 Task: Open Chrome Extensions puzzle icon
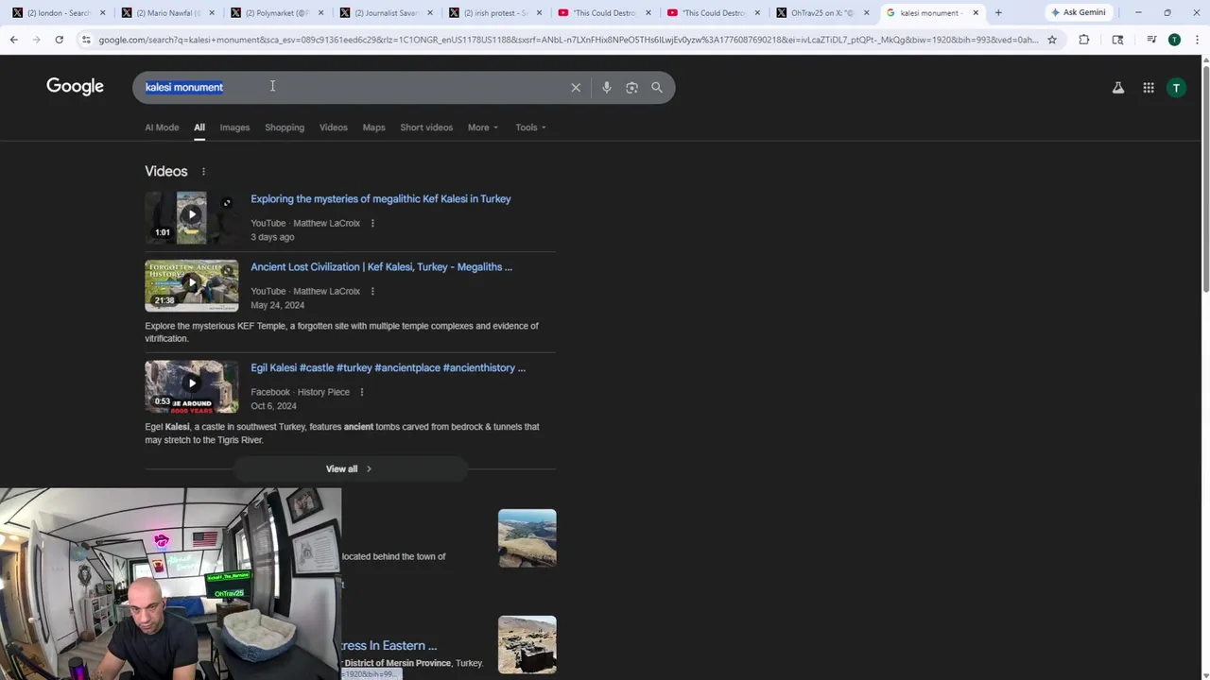click(1084, 40)
